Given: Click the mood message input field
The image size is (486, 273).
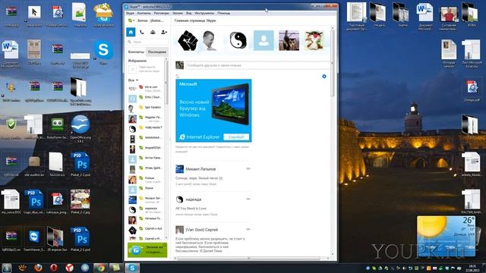Looking at the screenshot, I should tap(257, 65).
